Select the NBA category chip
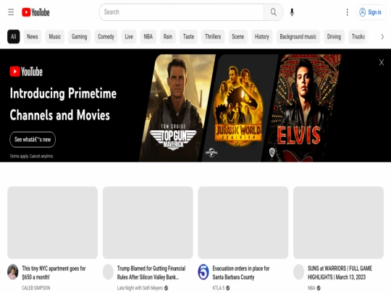Image resolution: width=391 pixels, height=293 pixels. pyautogui.click(x=148, y=37)
